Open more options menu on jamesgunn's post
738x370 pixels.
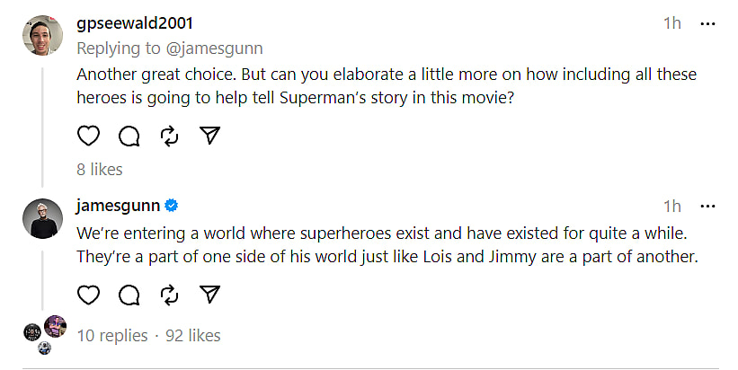click(x=708, y=207)
